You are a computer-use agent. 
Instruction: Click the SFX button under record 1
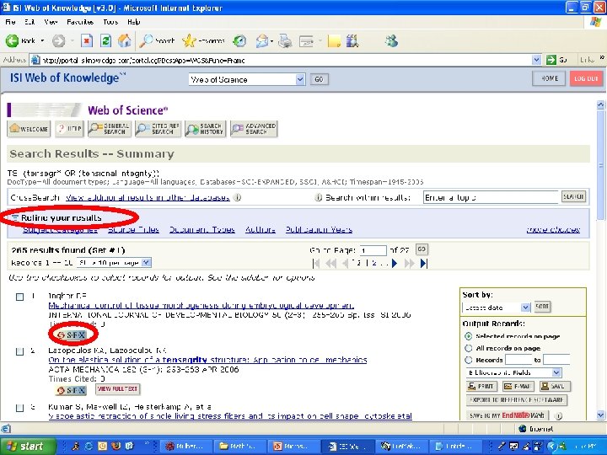coord(71,335)
